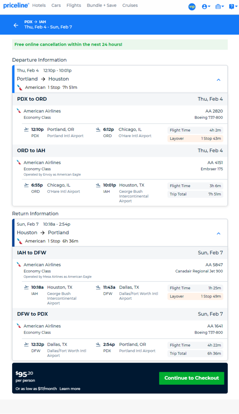
Task: Open the VIP badge icon
Action: coord(192,7)
